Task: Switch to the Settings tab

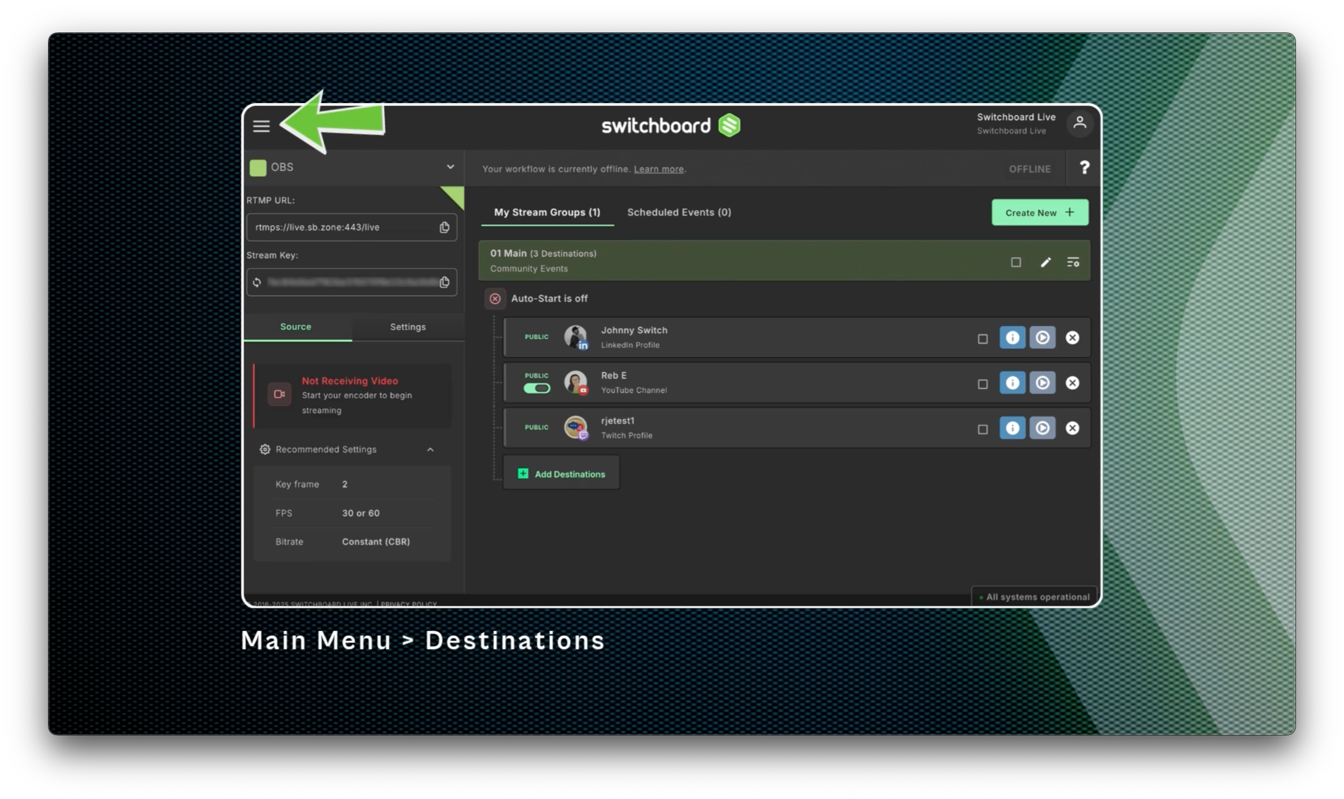Action: coord(407,327)
